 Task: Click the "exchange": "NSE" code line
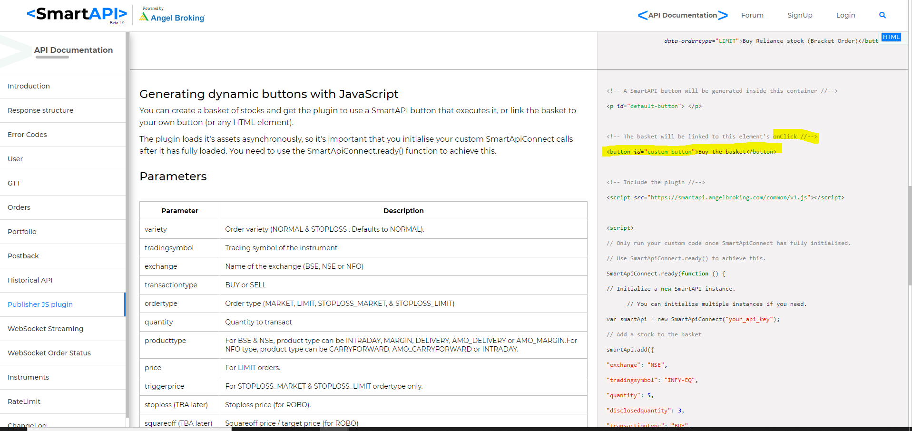[x=637, y=365]
